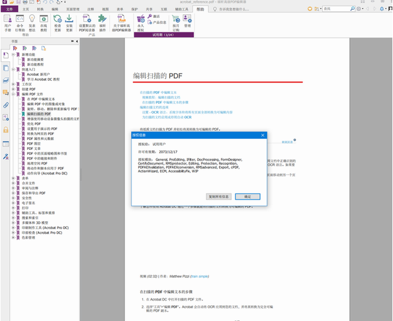
Task: Follow the 编辑扫描文档的选项 link
Action: point(154,107)
